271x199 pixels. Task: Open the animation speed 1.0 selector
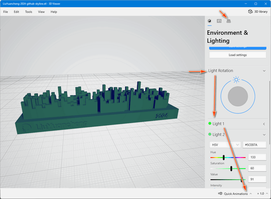(x=263, y=194)
